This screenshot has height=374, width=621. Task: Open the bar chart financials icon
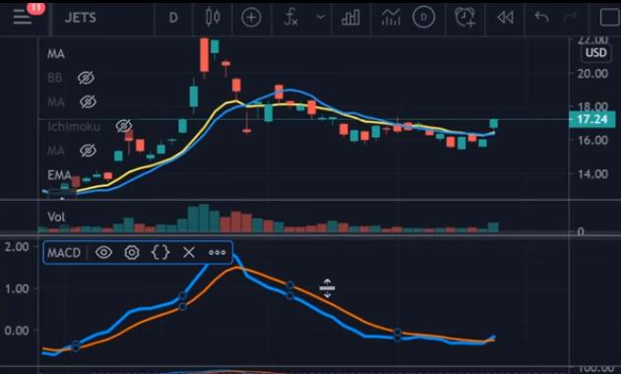[x=351, y=18]
